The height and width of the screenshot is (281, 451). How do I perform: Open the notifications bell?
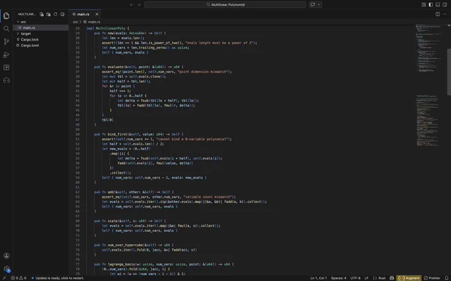click(446, 278)
